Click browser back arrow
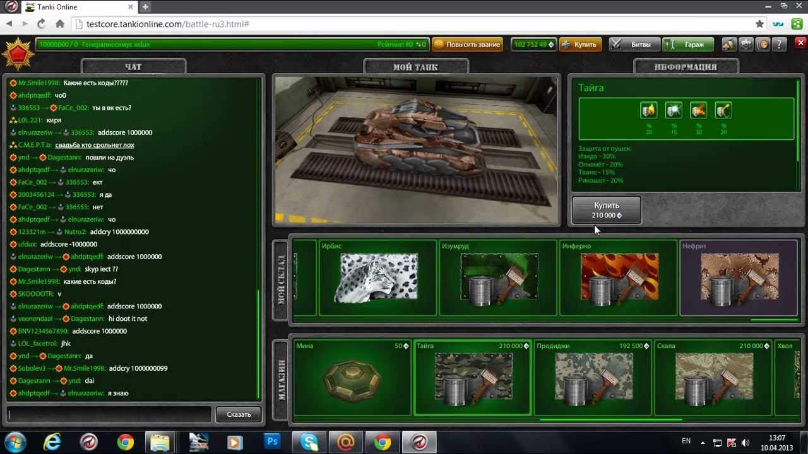 tap(9, 24)
